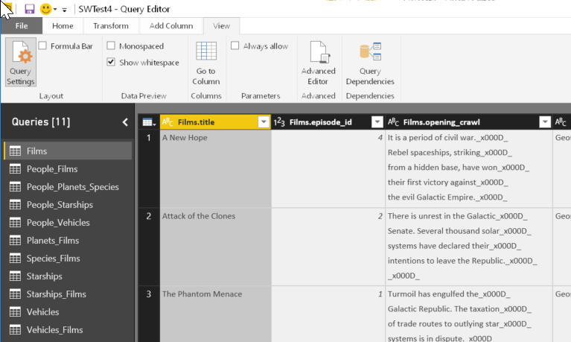Open the Films.title filter dropdown
571x342 pixels.
(264, 122)
